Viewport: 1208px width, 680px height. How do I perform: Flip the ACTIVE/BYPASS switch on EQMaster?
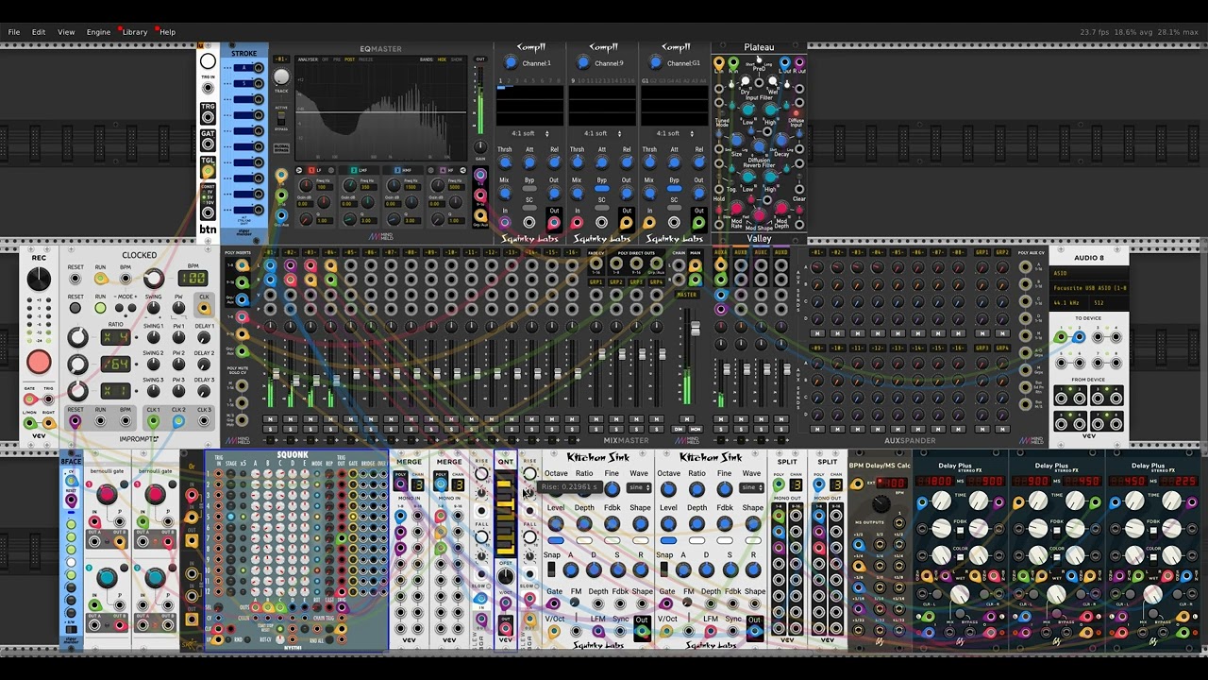pyautogui.click(x=281, y=116)
